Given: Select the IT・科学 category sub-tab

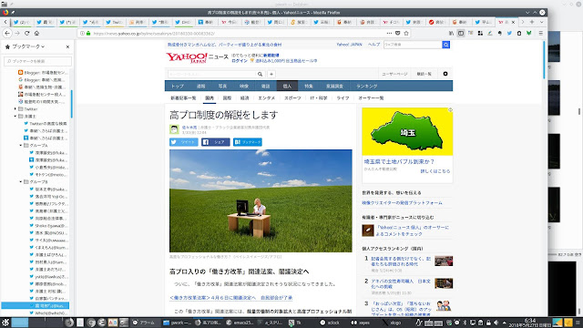Looking at the screenshot, I should (x=319, y=98).
